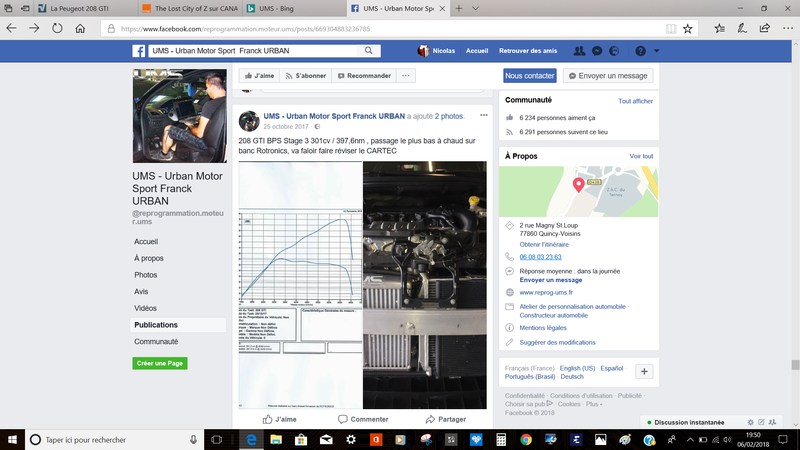
Task: Open www.reprog-ums.fr website link
Action: 546,292
